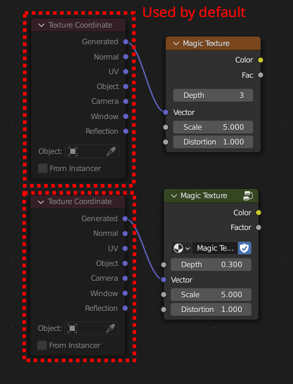Pick object with eyedropper in lower Texture Coordinate node
Image resolution: width=293 pixels, height=384 pixels.
tap(110, 329)
